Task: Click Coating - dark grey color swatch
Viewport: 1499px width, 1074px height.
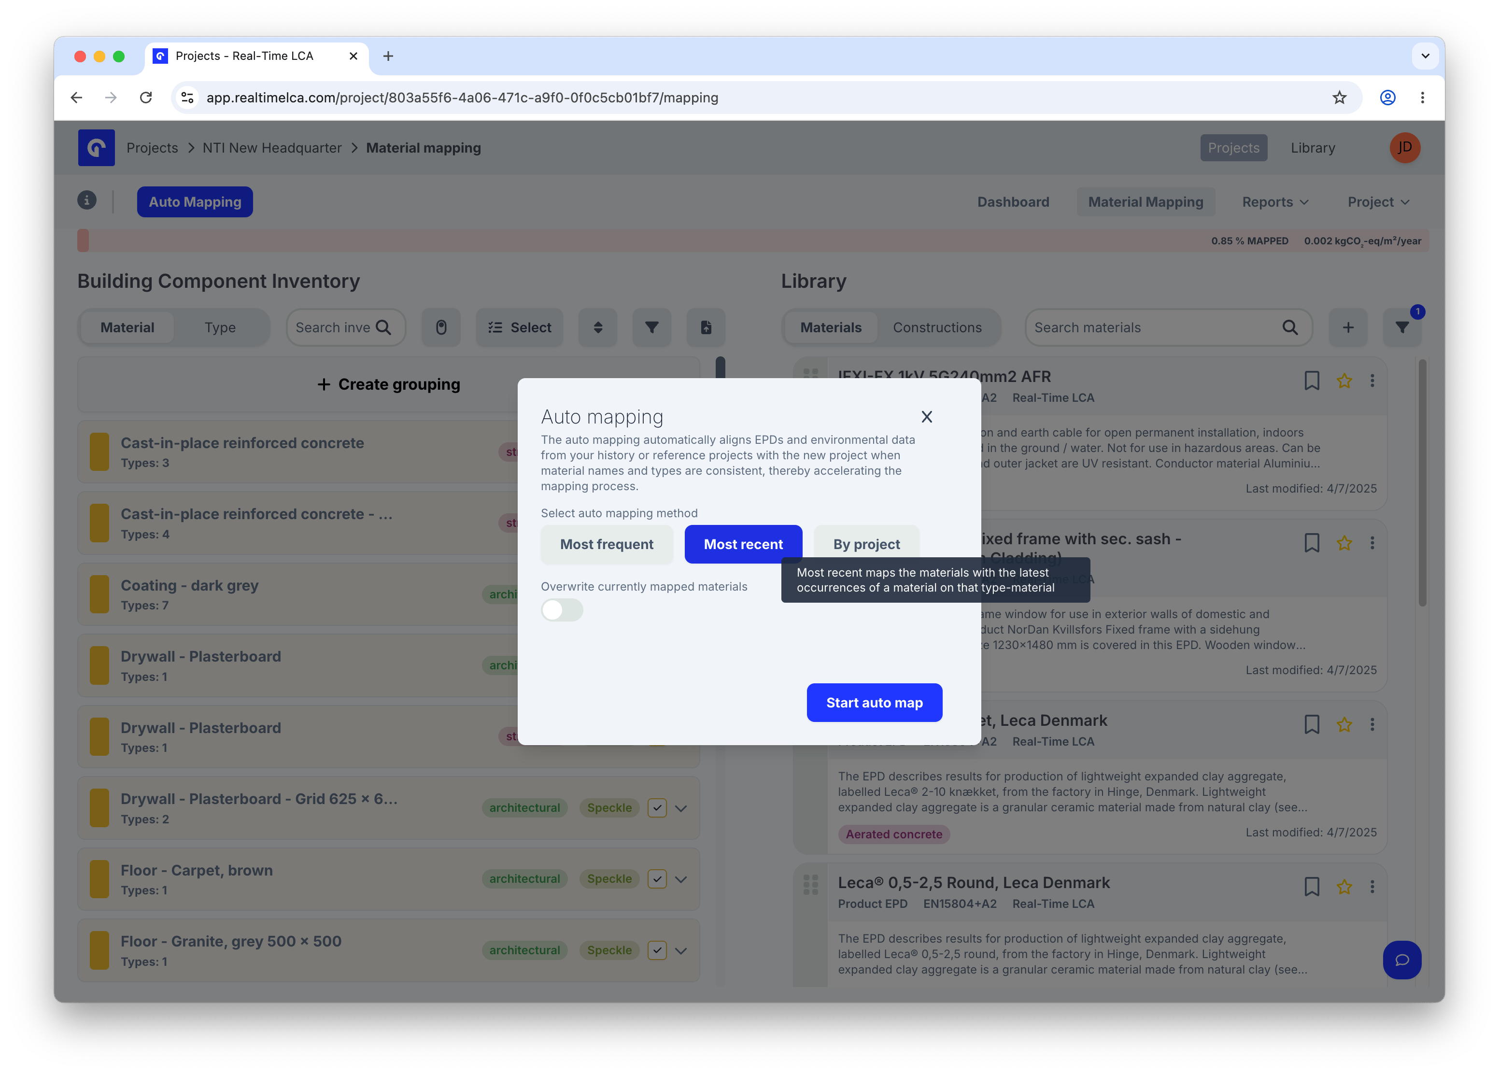Action: coord(99,594)
